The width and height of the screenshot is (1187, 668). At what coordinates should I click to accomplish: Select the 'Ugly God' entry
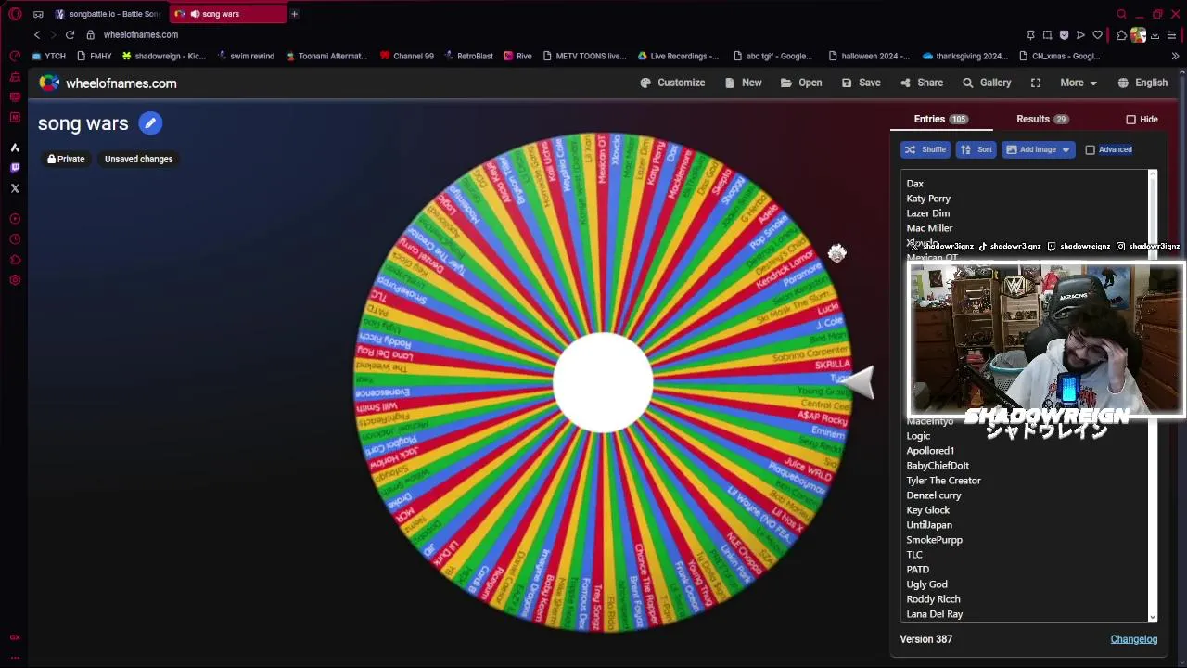(926, 584)
